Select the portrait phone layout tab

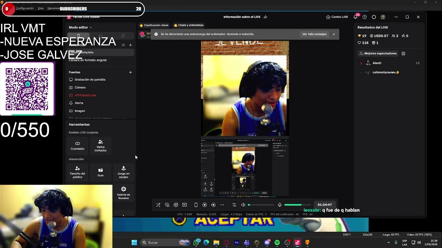point(78,36)
